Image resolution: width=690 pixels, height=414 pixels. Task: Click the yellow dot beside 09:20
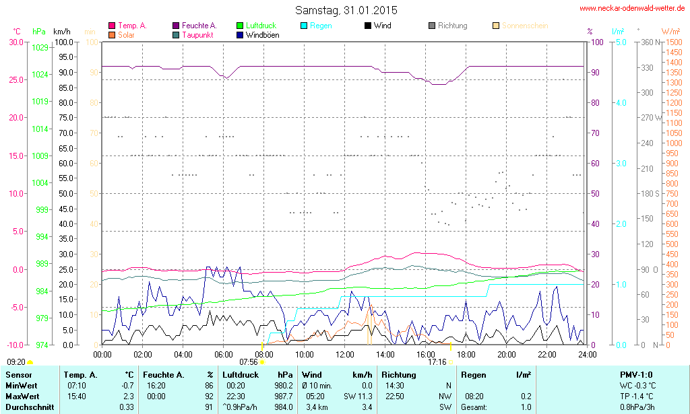[x=30, y=363]
